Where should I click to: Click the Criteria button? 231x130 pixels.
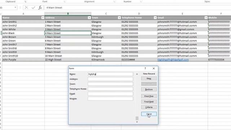pyautogui.click(x=149, y=107)
